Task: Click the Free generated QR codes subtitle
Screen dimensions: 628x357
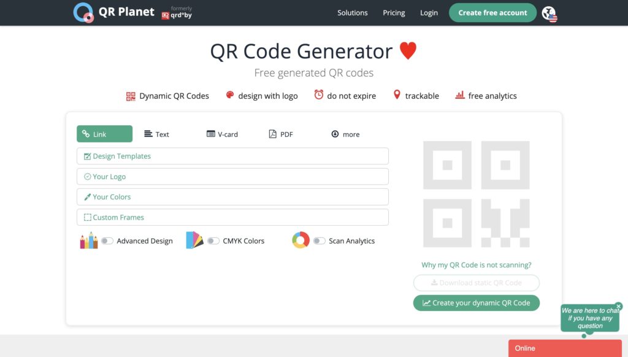Action: click(313, 73)
